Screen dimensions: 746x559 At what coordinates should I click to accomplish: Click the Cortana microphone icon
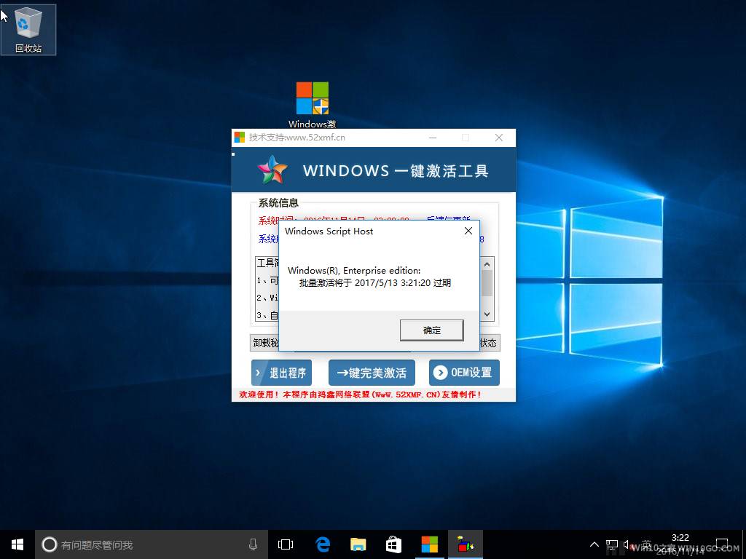[x=253, y=544]
